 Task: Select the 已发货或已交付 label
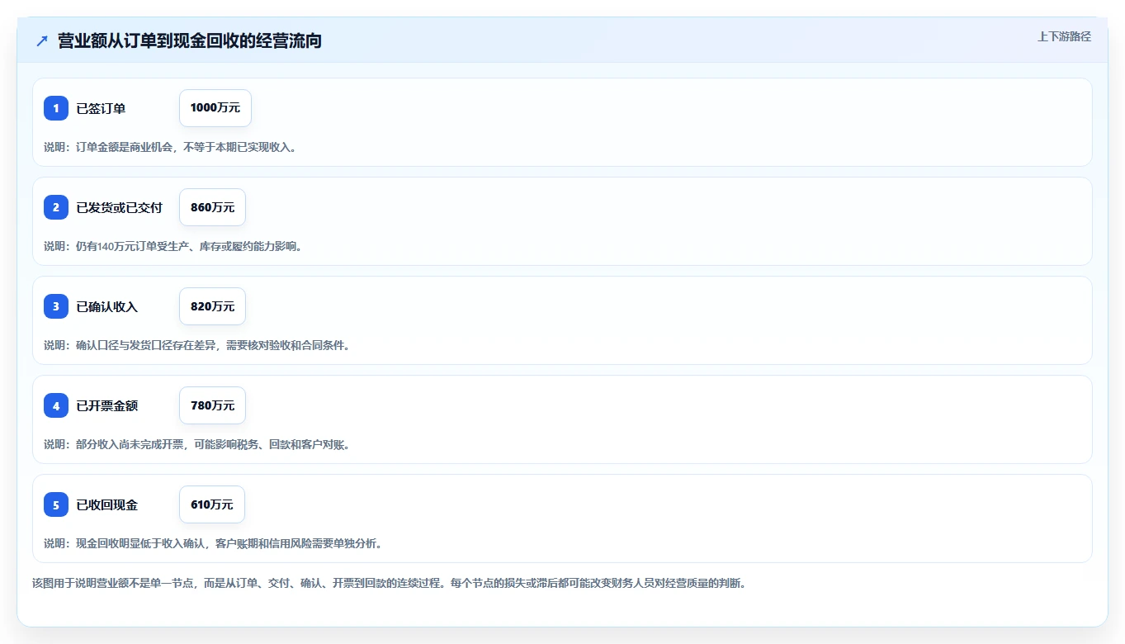point(120,207)
